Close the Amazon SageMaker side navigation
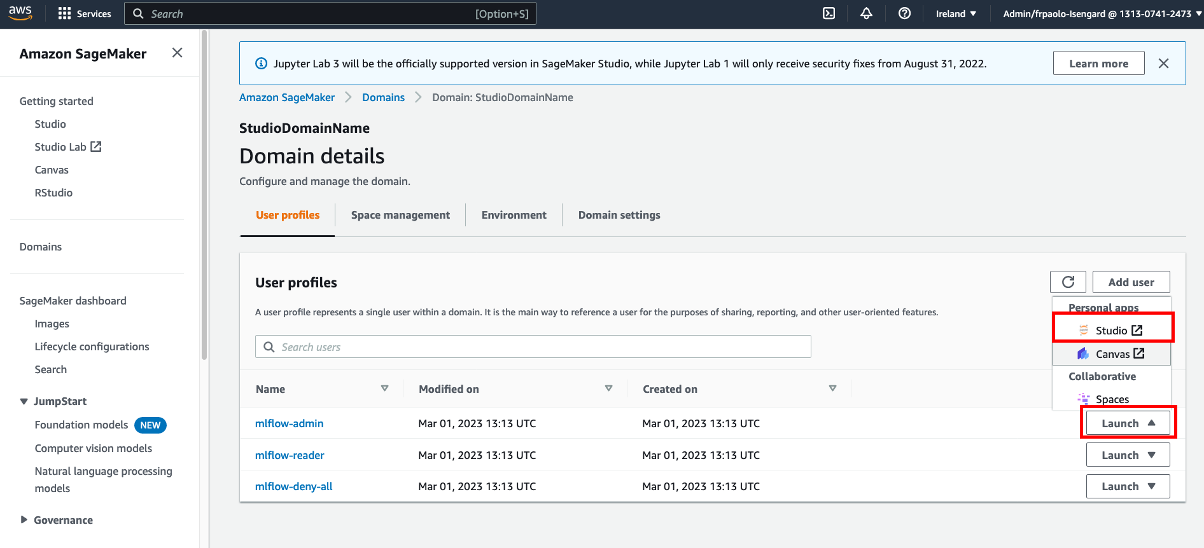Viewport: 1204px width, 548px height. (x=178, y=53)
